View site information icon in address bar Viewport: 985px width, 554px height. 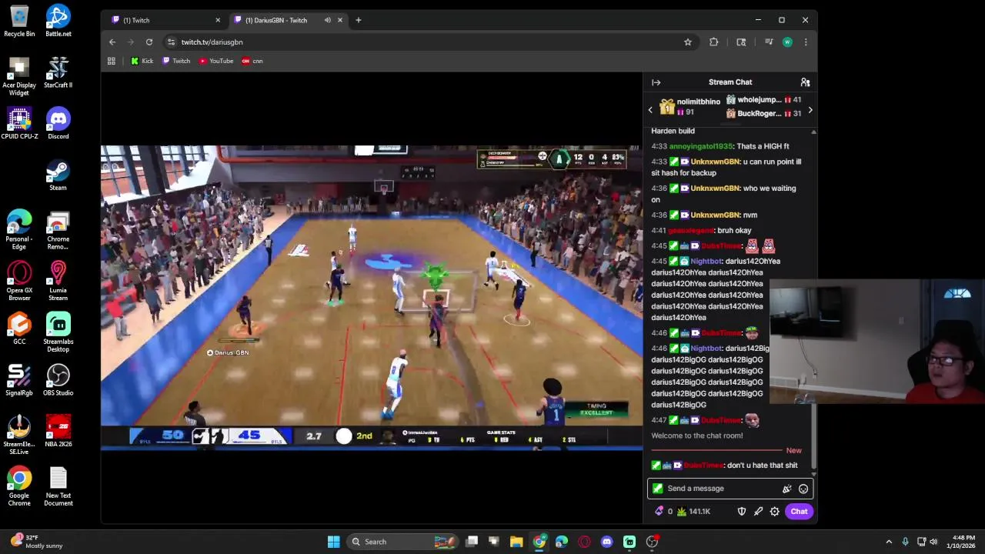171,42
